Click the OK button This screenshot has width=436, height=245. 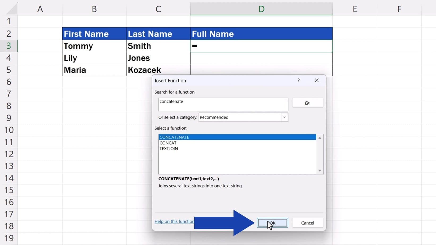pyautogui.click(x=272, y=223)
